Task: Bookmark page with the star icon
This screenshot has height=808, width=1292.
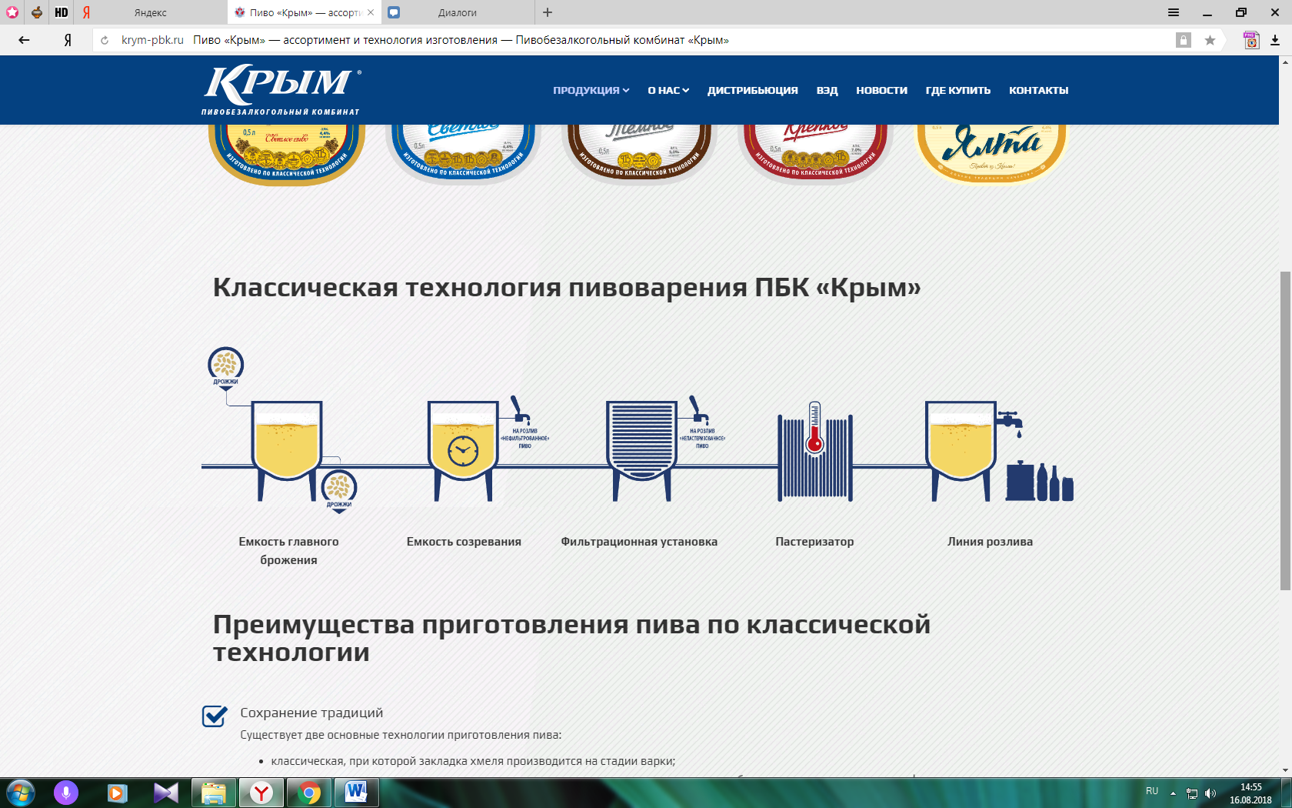Action: tap(1210, 40)
